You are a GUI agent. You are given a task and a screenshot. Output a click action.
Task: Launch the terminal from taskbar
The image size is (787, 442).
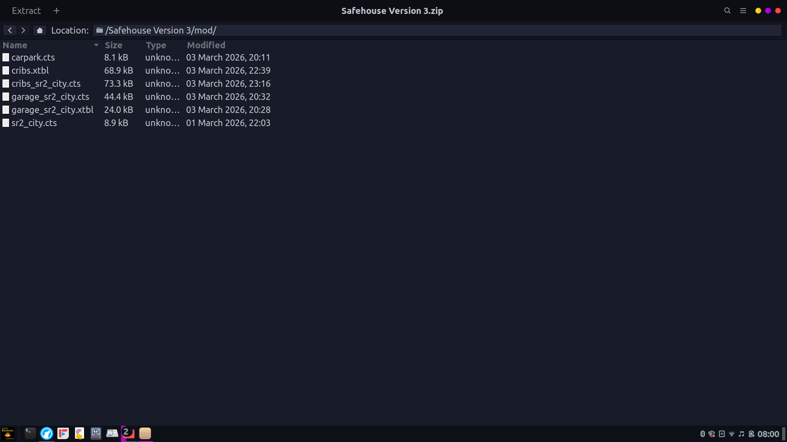tap(30, 433)
